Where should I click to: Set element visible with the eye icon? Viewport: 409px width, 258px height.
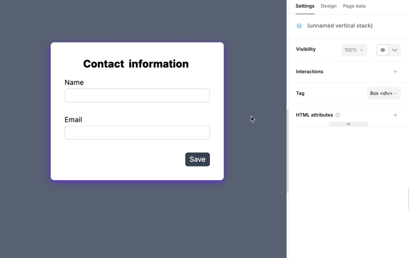(382, 50)
